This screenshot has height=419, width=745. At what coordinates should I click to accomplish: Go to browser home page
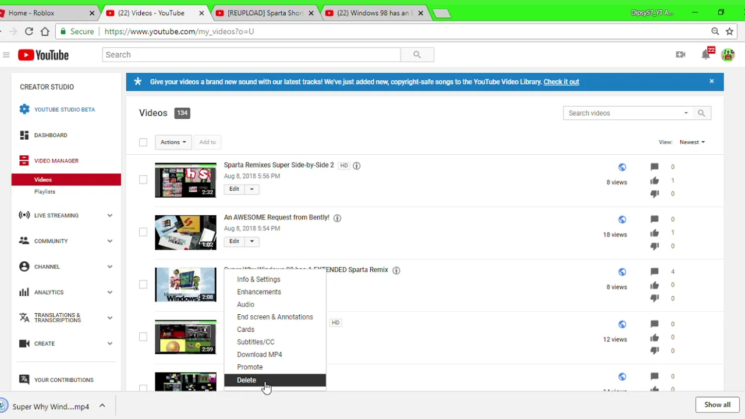45,31
